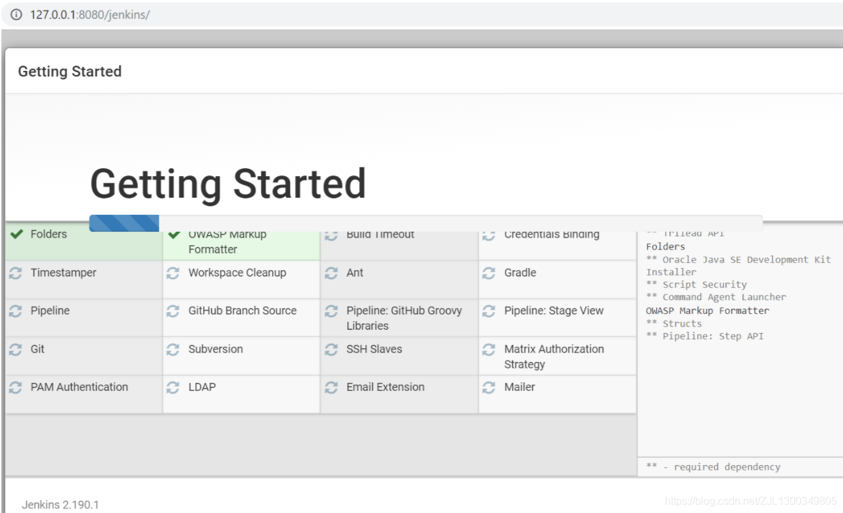
Task: Select the Git plugin label
Action: [37, 349]
